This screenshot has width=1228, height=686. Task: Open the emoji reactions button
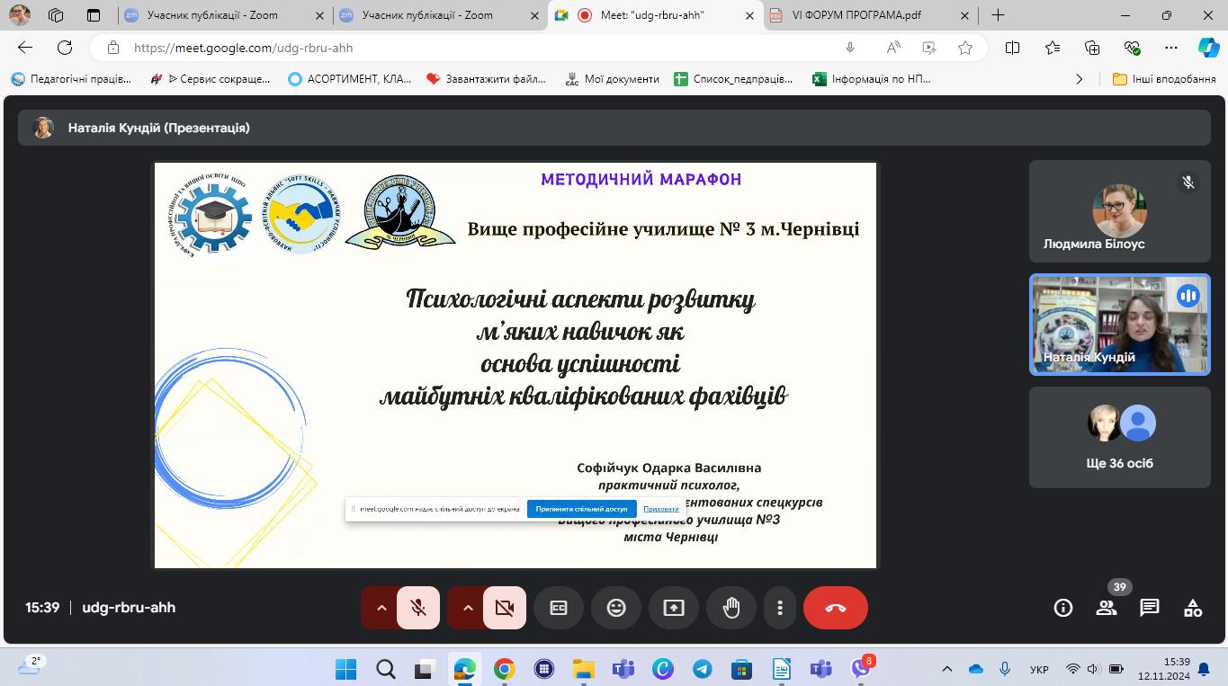click(616, 608)
